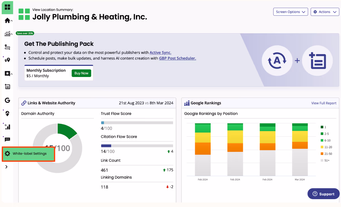Screen dimensions: 341x207
Task: Click the Mar 2024 stacked bar
Action: (300, 149)
